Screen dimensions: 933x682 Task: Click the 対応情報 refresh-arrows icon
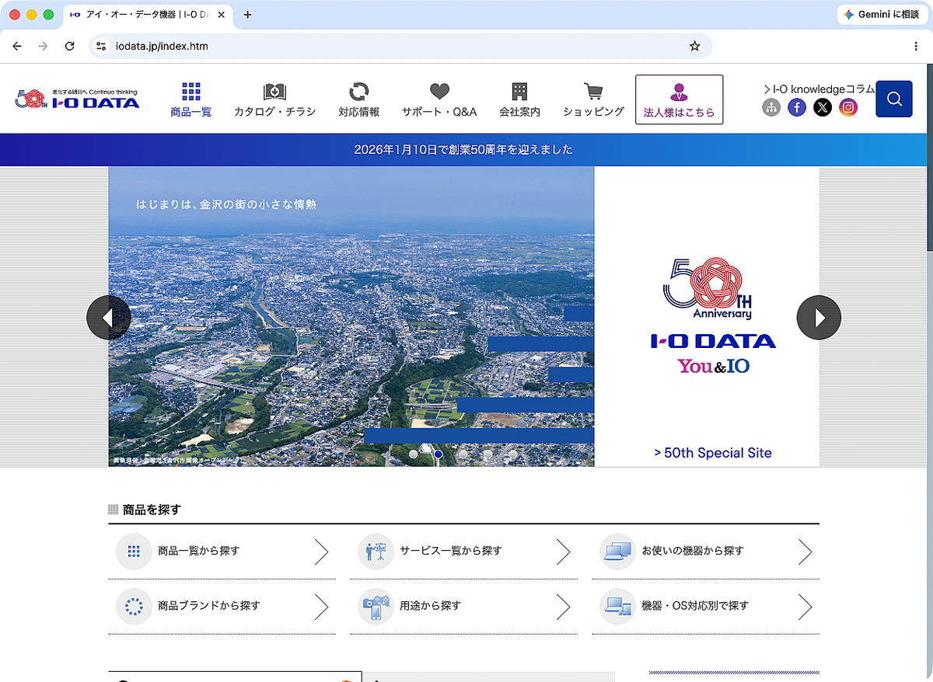tap(359, 92)
